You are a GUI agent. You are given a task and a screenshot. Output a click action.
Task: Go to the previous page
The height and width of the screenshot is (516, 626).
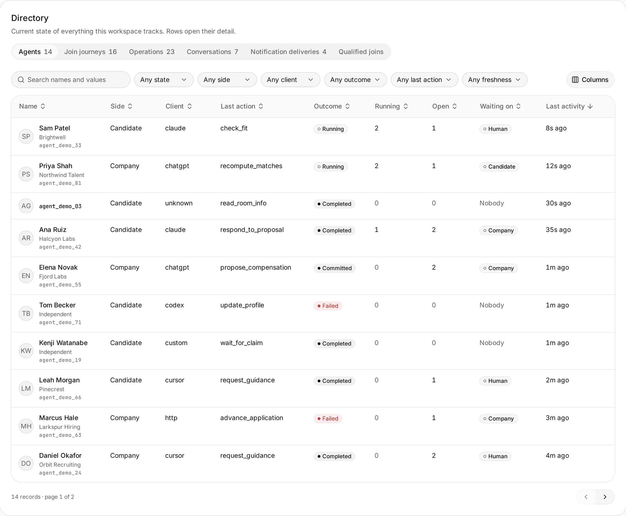(586, 497)
